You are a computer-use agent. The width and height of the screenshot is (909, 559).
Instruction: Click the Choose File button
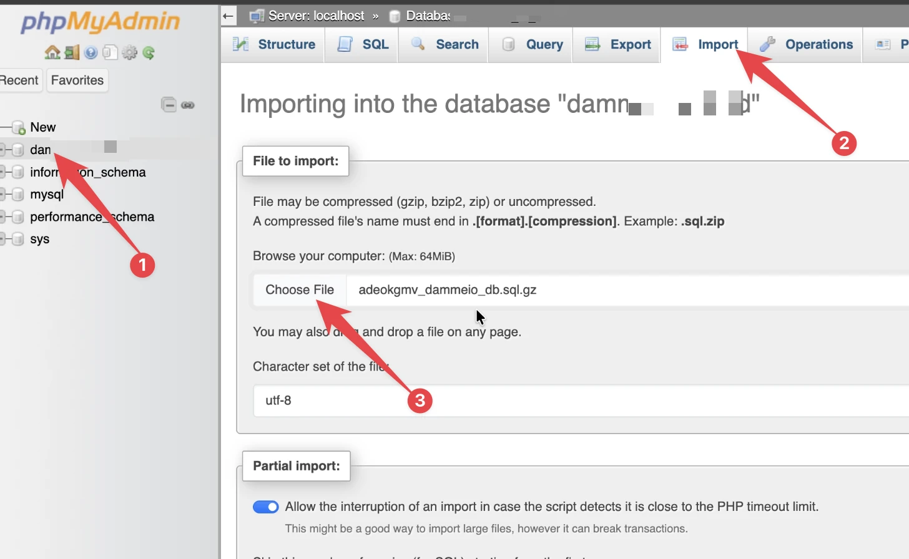tap(300, 290)
